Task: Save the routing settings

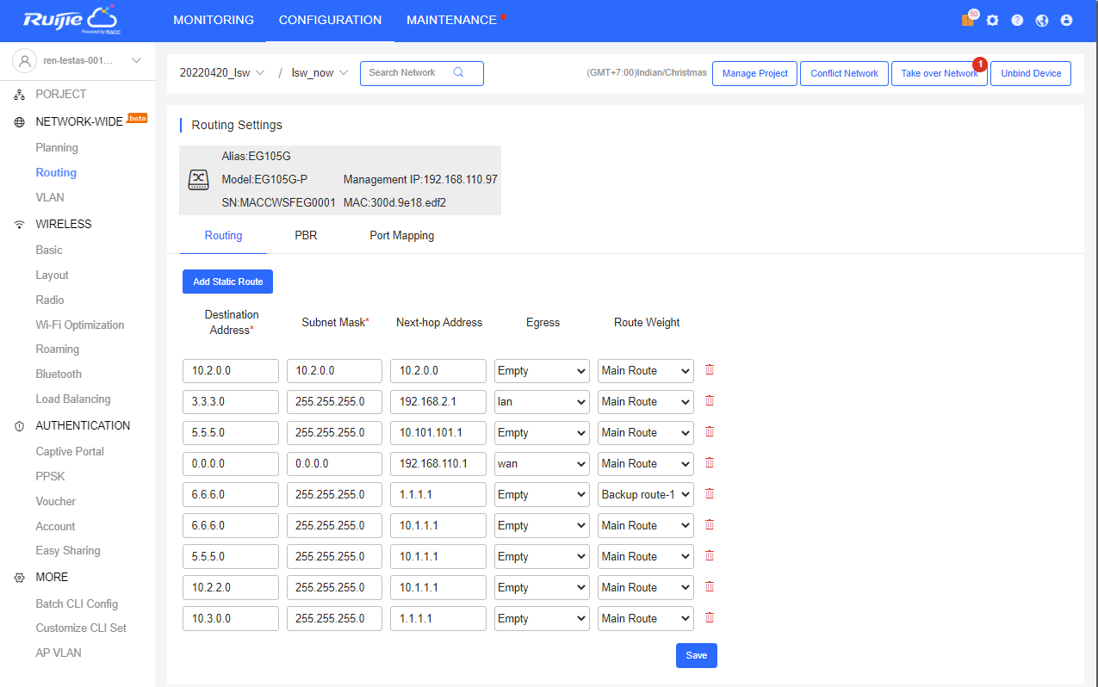Action: click(x=696, y=655)
